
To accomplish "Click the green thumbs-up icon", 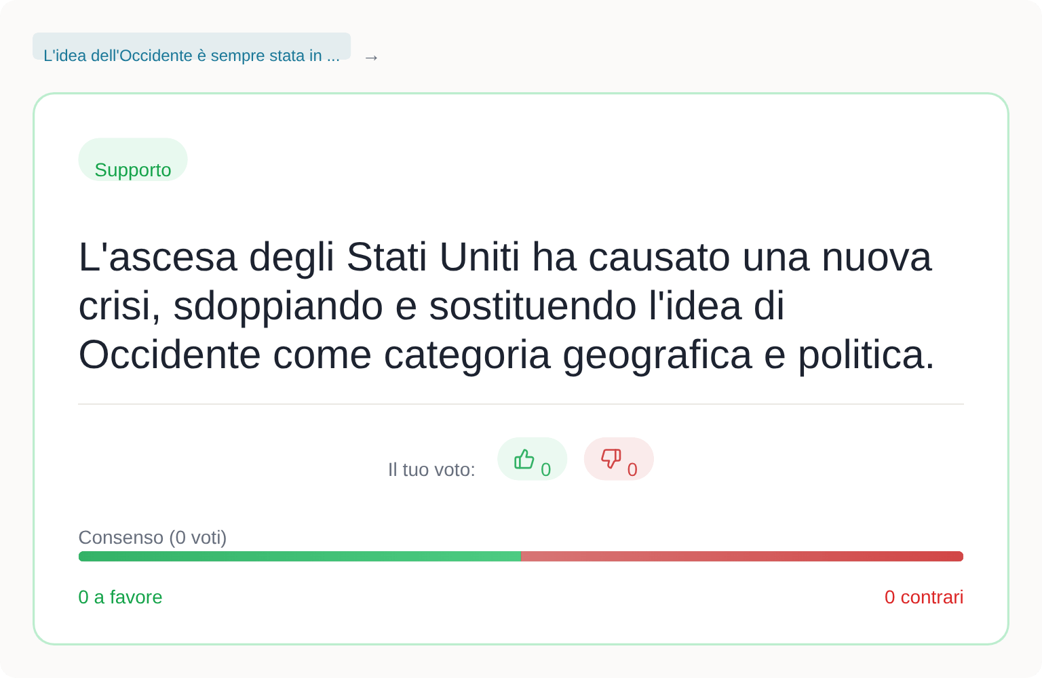I will [x=524, y=460].
